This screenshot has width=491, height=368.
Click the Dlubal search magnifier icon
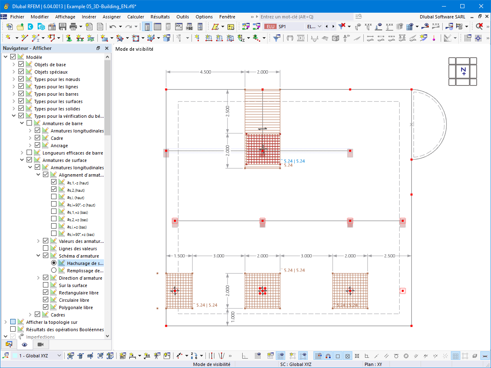[x=358, y=17]
